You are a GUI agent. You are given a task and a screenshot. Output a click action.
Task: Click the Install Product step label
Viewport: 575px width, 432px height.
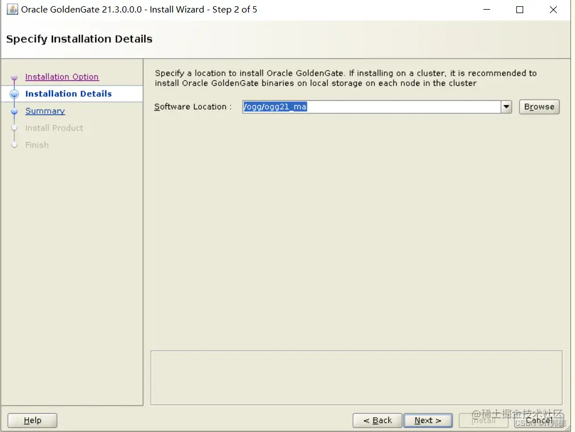tap(54, 127)
